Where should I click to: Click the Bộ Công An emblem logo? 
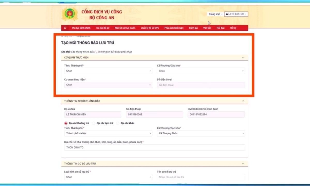point(69,14)
